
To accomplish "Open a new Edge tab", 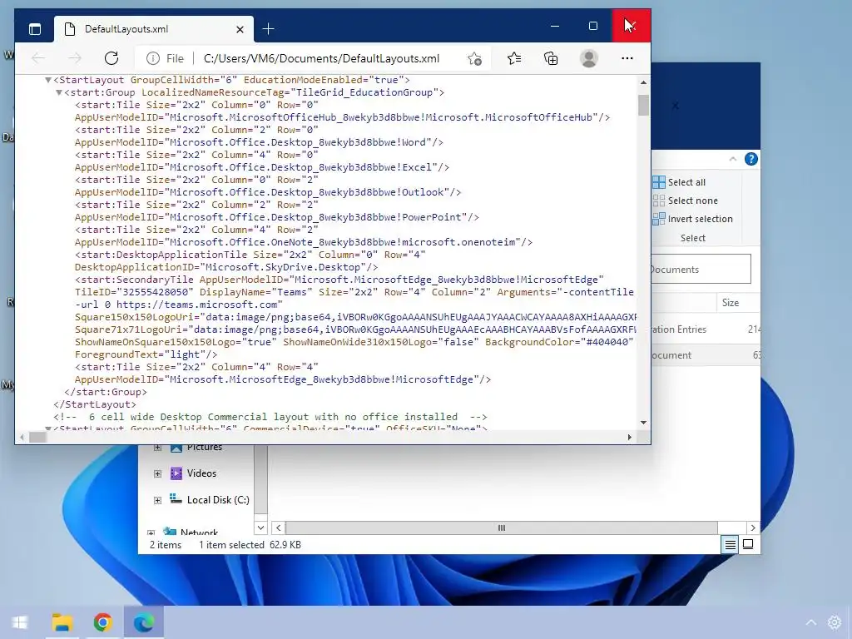I will [x=269, y=29].
